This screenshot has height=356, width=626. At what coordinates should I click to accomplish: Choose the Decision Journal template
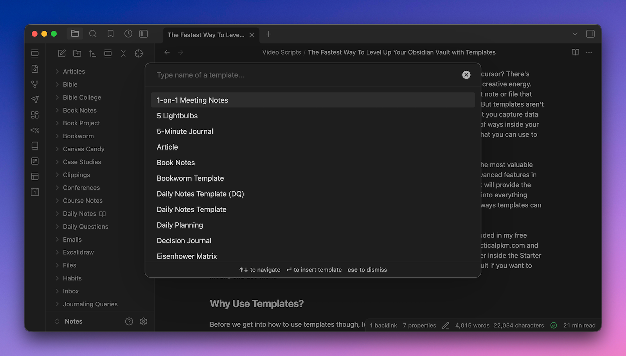click(x=184, y=241)
